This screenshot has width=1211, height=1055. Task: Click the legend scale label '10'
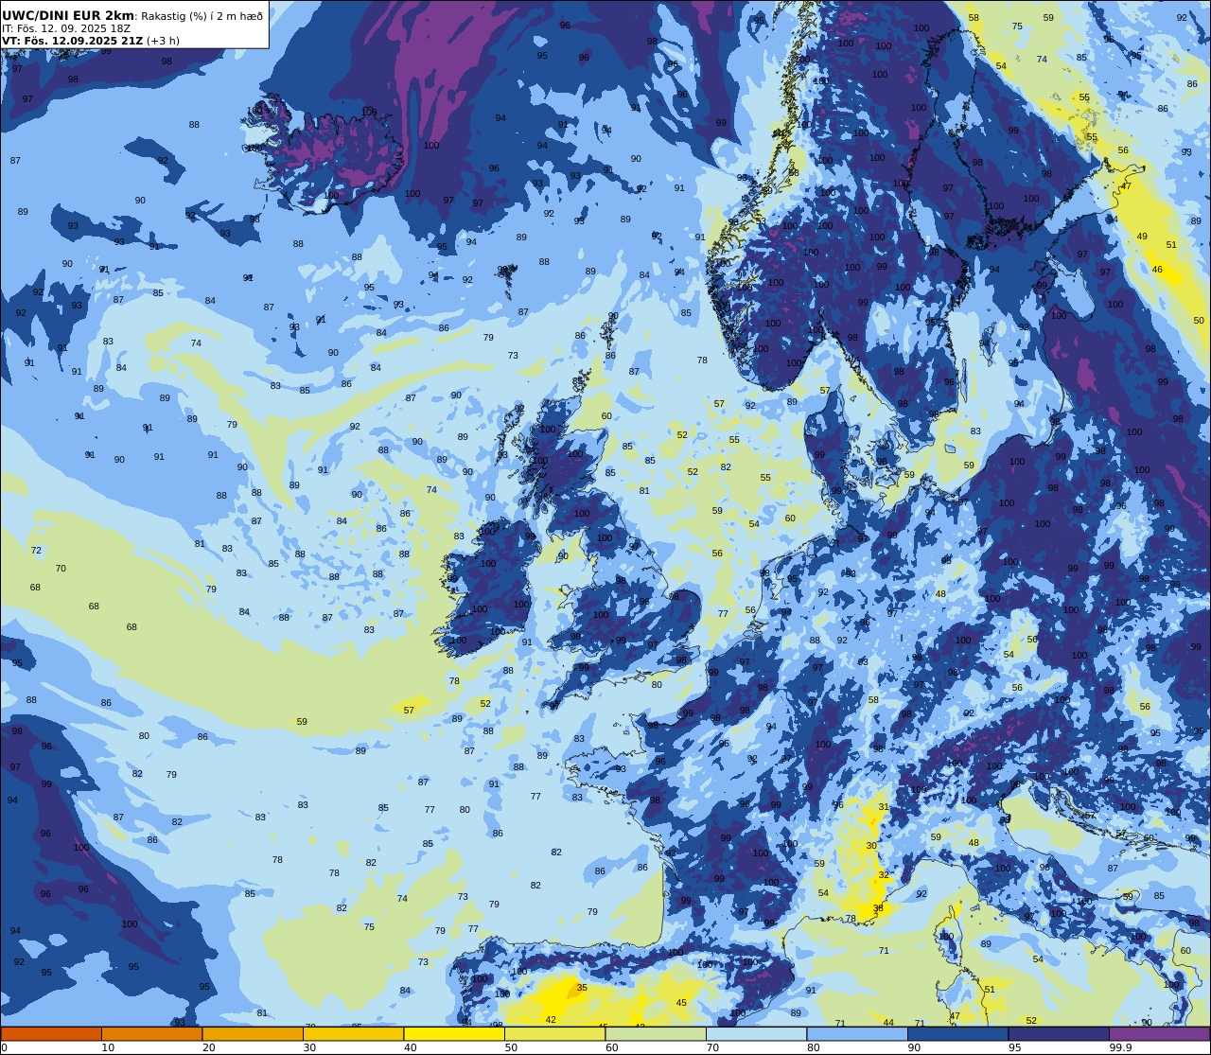(x=108, y=1047)
